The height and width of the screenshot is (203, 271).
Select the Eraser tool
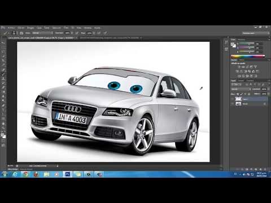[3, 87]
